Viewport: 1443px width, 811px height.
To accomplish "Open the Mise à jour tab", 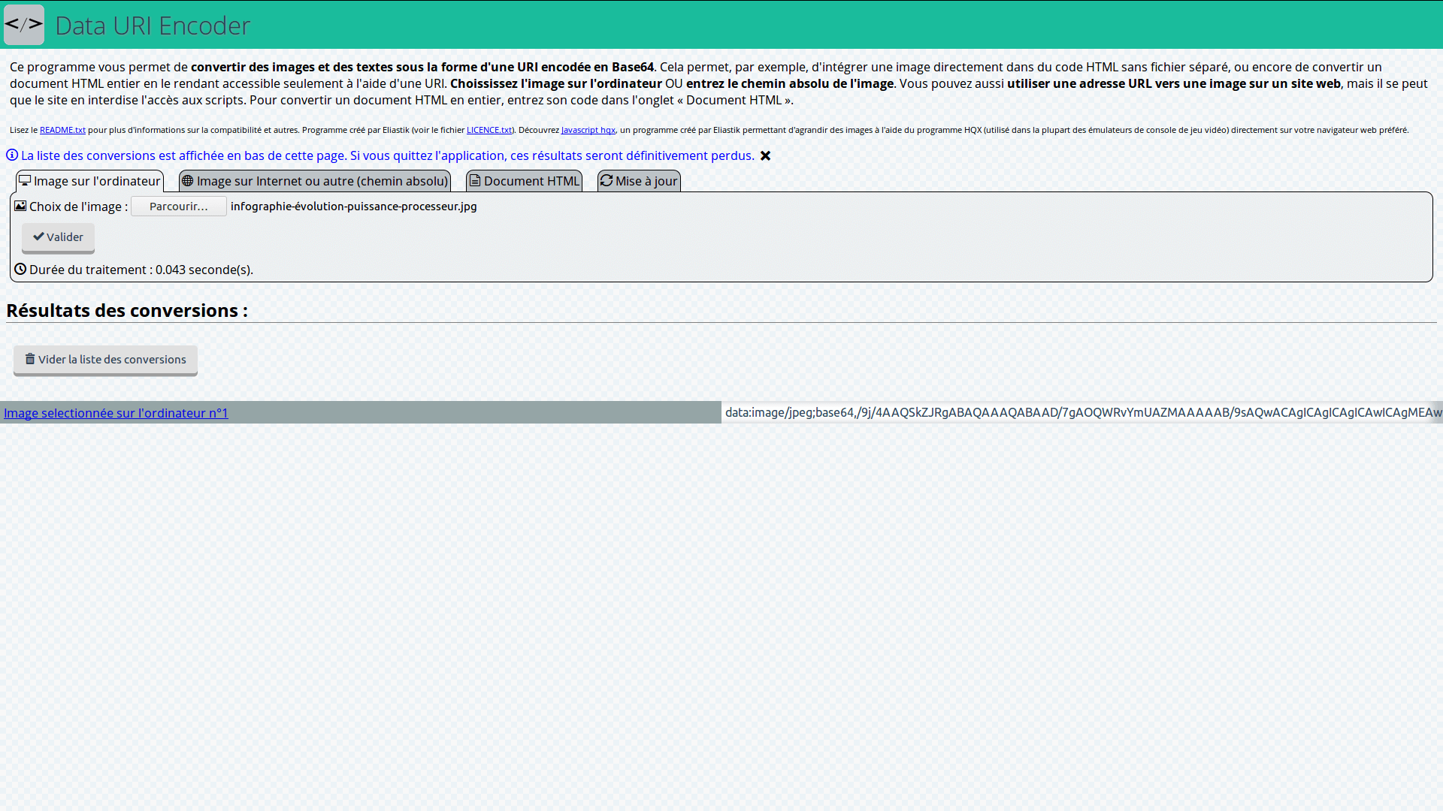I will 646,181.
